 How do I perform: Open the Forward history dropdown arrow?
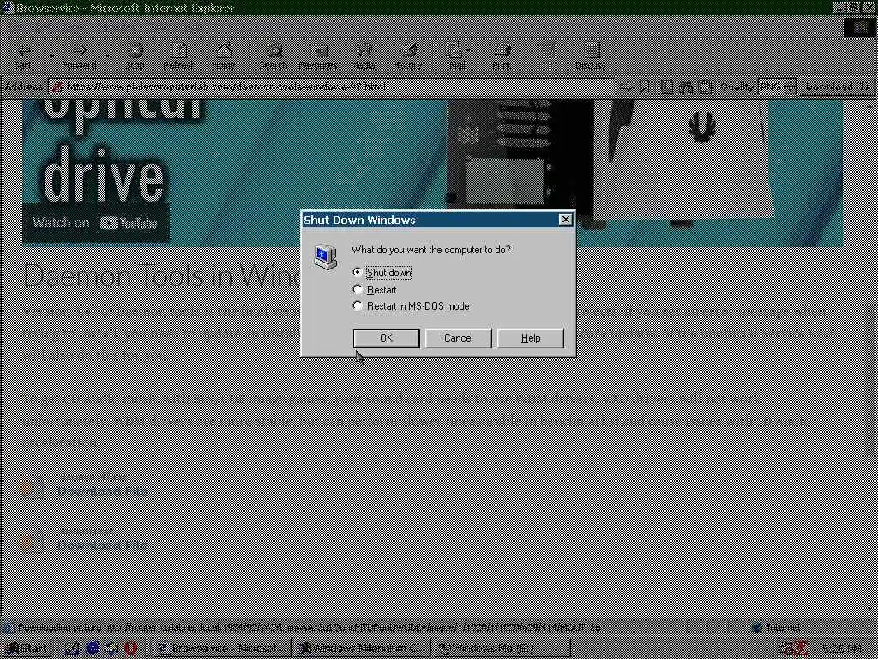(x=107, y=56)
